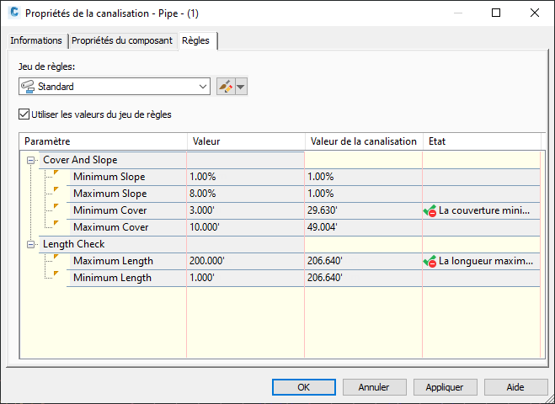This screenshot has width=555, height=404.
Task: Open the Jeu de règles Standard dropdown
Action: (203, 87)
